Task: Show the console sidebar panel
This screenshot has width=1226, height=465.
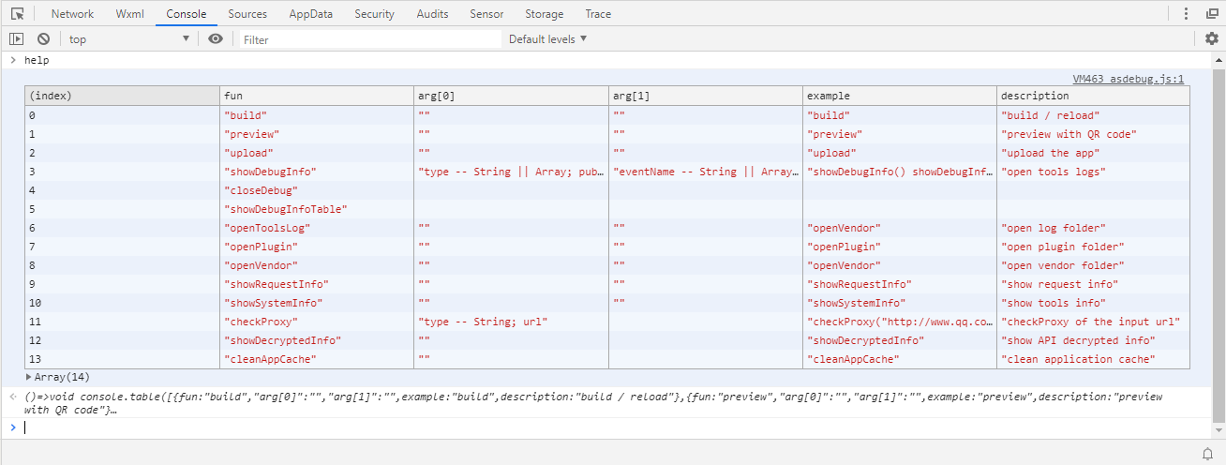Action: coord(16,38)
